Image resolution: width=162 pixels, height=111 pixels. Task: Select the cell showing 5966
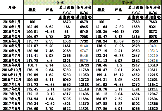coord(136,108)
